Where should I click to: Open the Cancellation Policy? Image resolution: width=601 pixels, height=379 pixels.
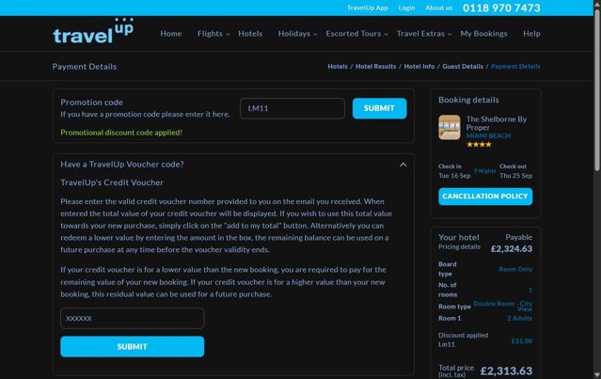click(x=485, y=197)
